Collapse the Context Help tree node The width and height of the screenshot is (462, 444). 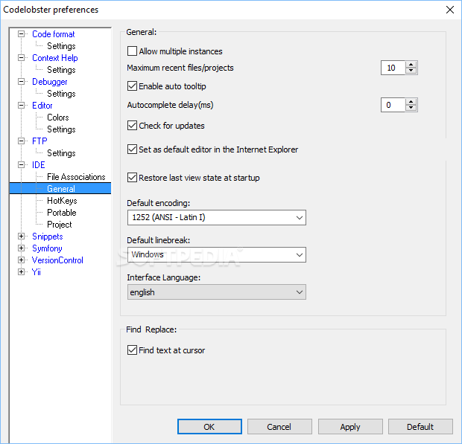point(21,58)
